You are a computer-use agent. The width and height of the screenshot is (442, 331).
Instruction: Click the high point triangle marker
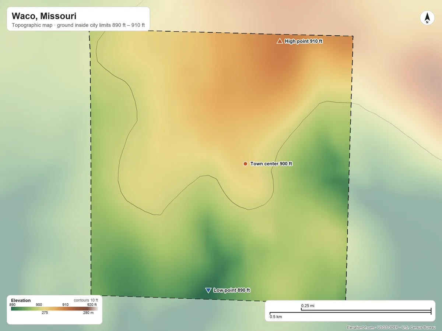click(x=280, y=41)
